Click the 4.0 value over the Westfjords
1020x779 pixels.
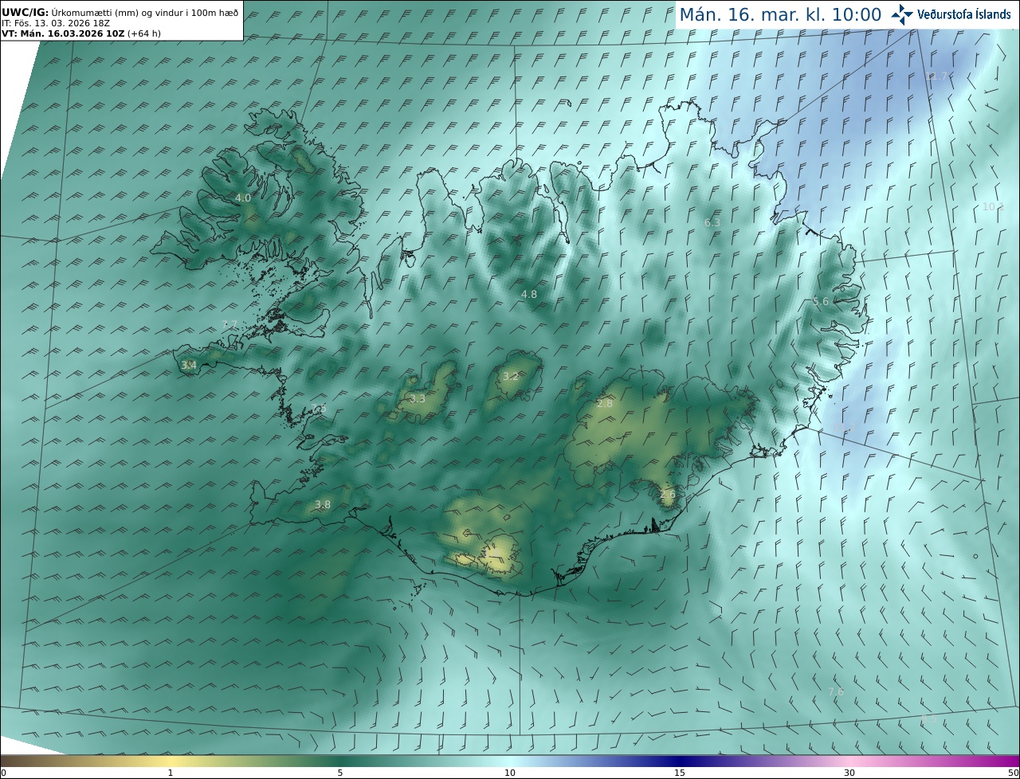coord(243,198)
